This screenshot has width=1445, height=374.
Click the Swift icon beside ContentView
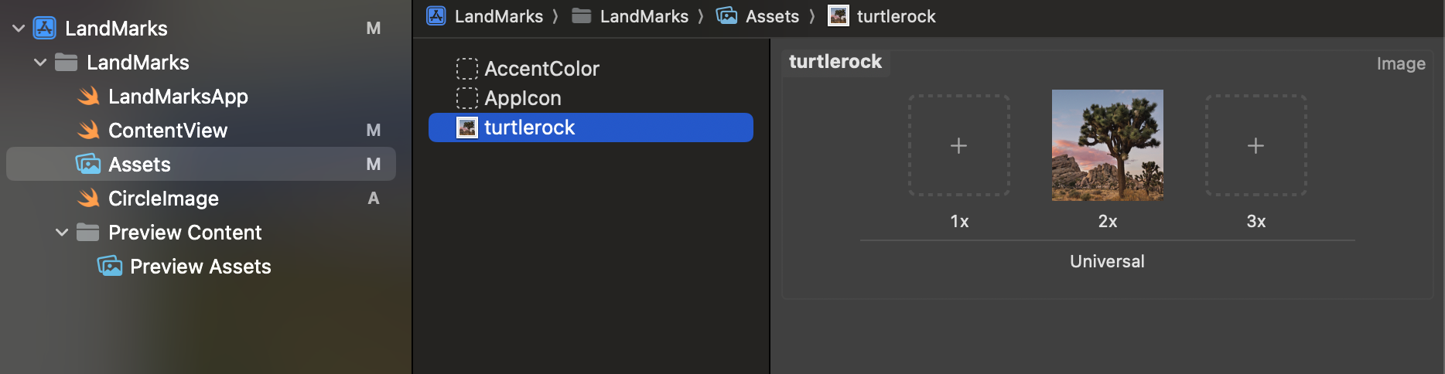pyautogui.click(x=89, y=130)
